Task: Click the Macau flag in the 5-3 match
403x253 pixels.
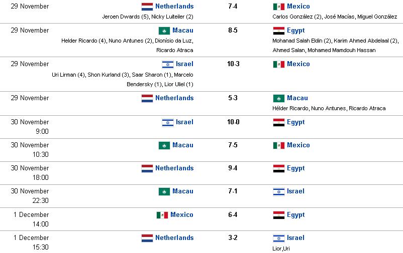Action: click(x=278, y=98)
